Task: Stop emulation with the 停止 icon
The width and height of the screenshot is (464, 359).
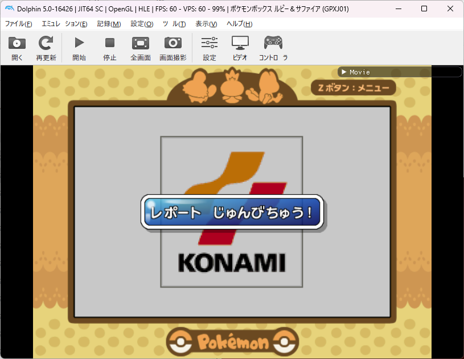Action: (110, 43)
